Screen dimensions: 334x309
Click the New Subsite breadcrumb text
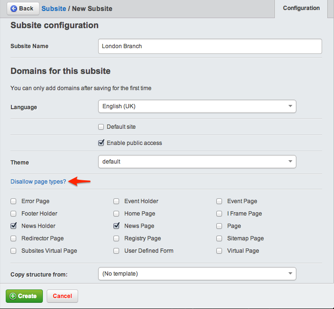[92, 9]
